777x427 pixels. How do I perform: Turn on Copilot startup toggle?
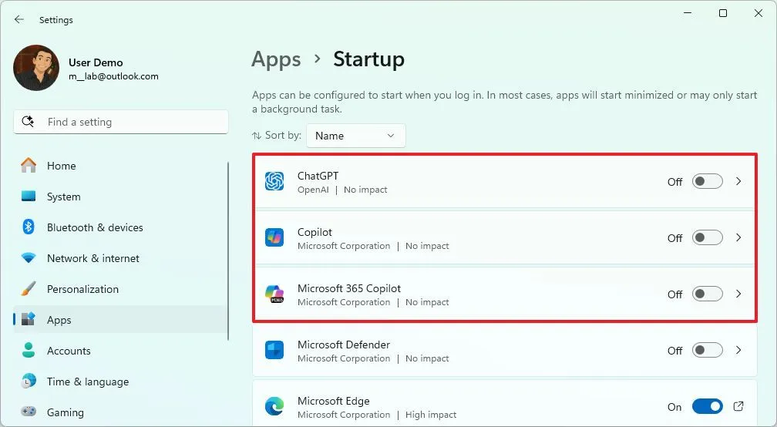click(x=707, y=238)
